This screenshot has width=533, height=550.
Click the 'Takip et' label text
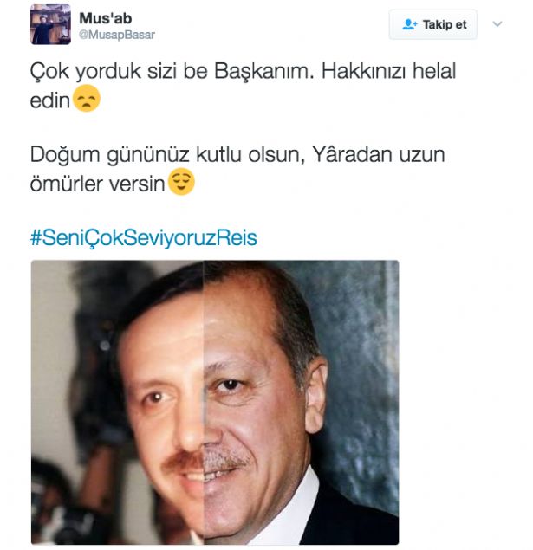pyautogui.click(x=445, y=24)
